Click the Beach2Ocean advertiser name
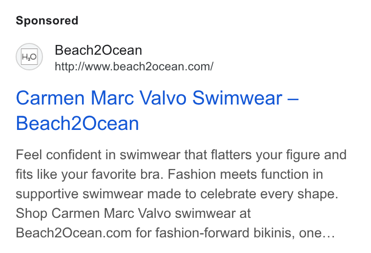Screen dimensions: 371x253 coord(98,50)
